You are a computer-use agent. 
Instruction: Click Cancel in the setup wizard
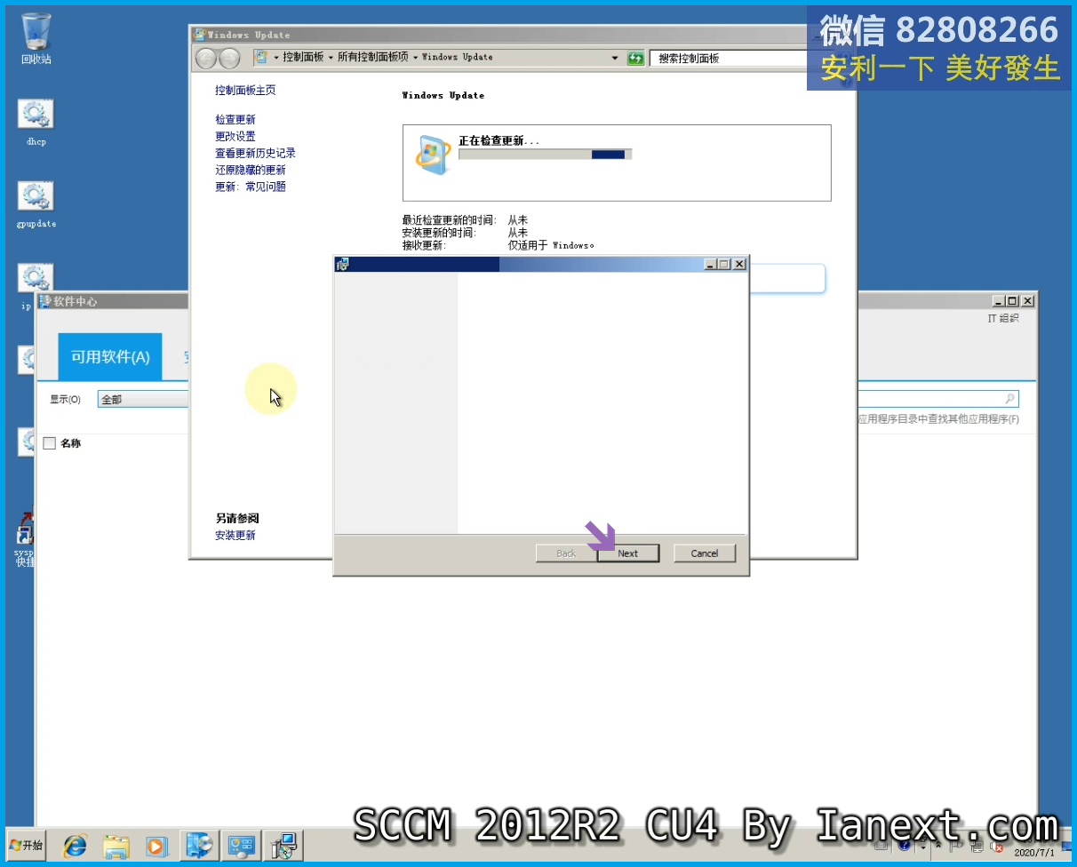[x=705, y=553]
